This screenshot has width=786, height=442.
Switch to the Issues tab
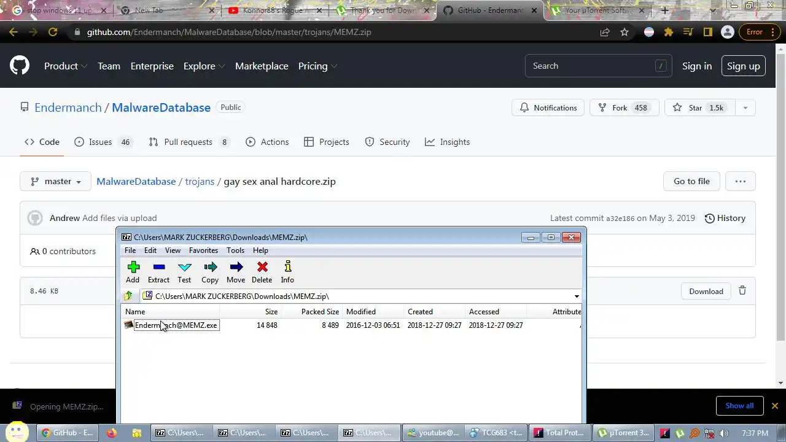click(x=103, y=142)
